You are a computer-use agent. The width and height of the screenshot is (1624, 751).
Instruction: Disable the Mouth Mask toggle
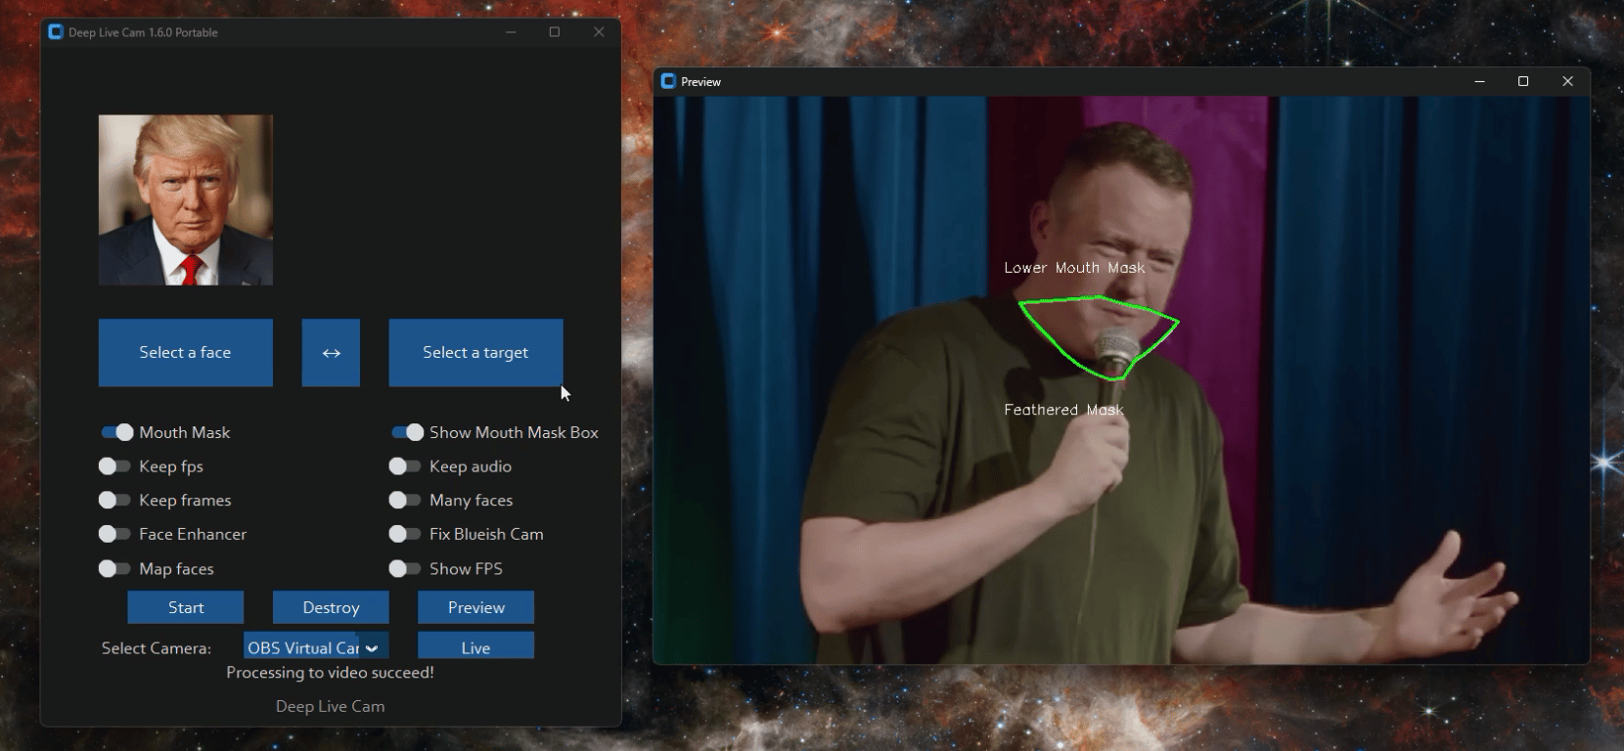click(x=116, y=432)
